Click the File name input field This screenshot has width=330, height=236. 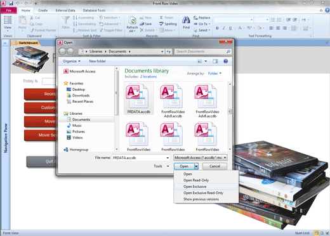(141, 158)
